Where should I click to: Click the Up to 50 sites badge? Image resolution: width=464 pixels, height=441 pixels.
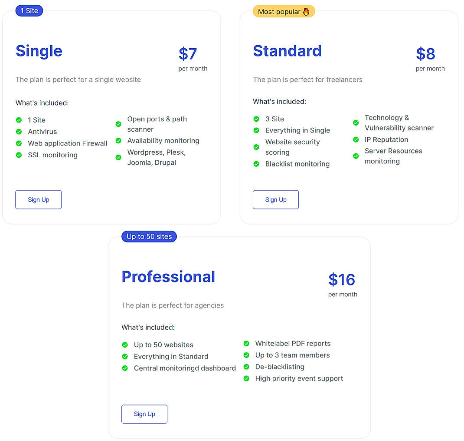149,236
